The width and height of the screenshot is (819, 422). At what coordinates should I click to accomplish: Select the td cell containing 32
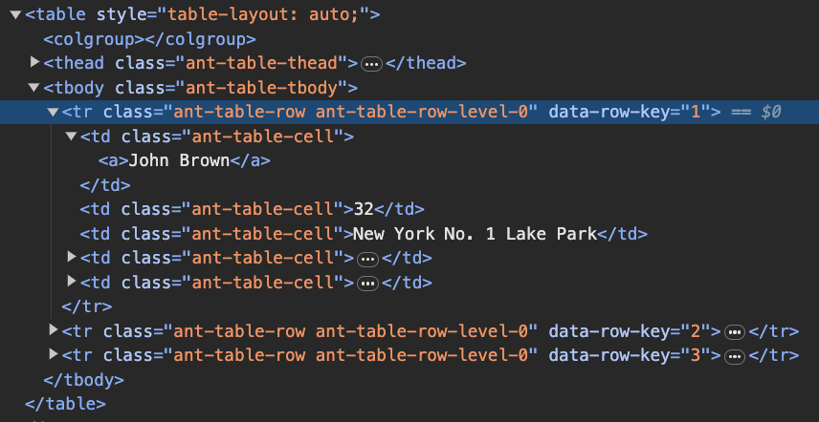252,209
